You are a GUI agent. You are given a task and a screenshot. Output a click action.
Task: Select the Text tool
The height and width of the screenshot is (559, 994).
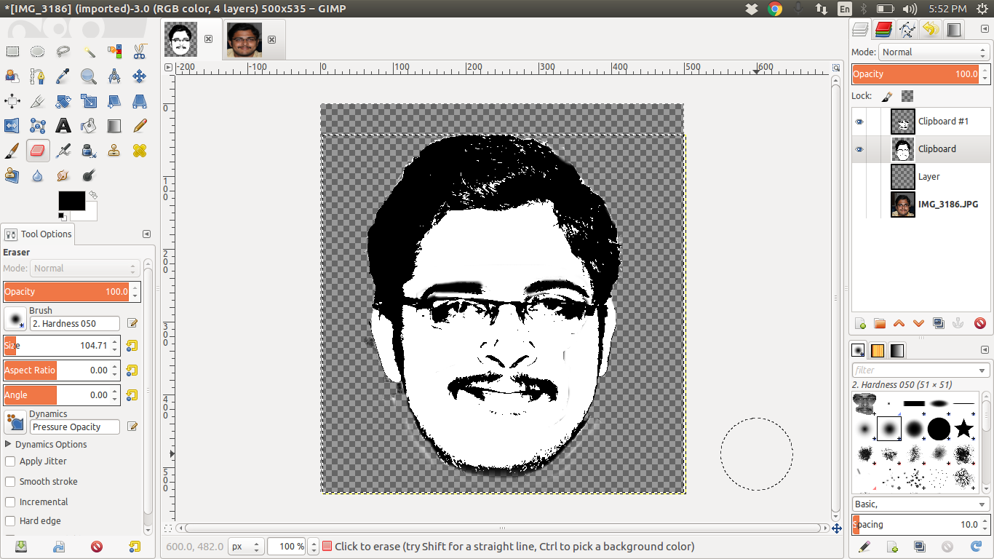pyautogui.click(x=63, y=125)
